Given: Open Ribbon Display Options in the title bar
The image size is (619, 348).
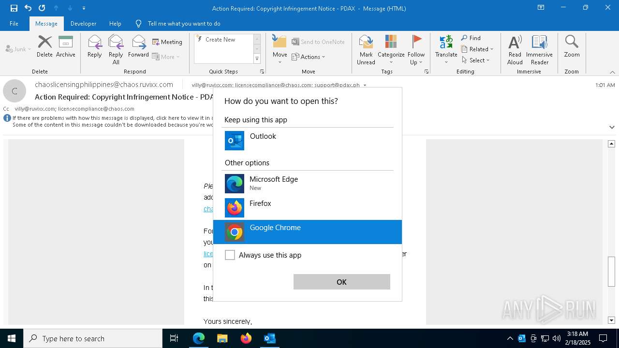Looking at the screenshot, I should tap(541, 8).
